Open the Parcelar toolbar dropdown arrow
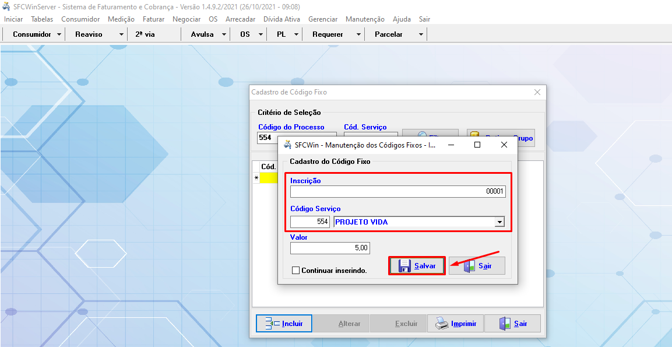Image resolution: width=672 pixels, height=347 pixels. pyautogui.click(x=421, y=34)
